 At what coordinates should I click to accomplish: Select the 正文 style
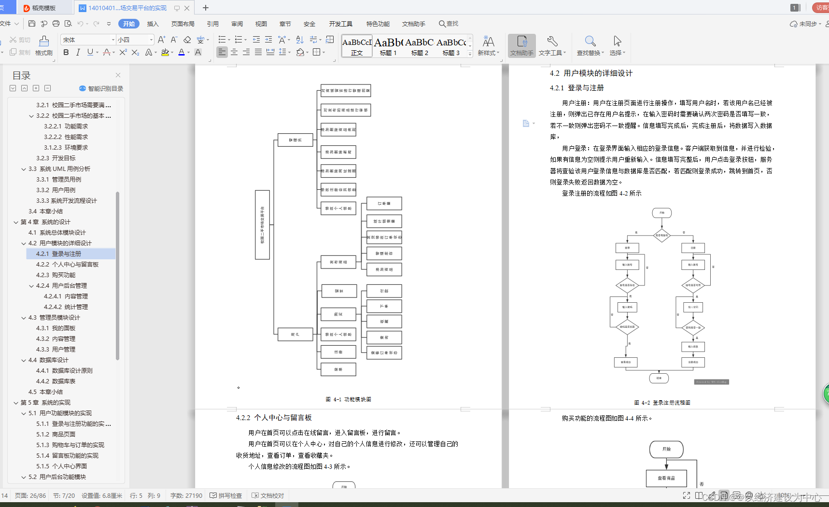(x=357, y=46)
